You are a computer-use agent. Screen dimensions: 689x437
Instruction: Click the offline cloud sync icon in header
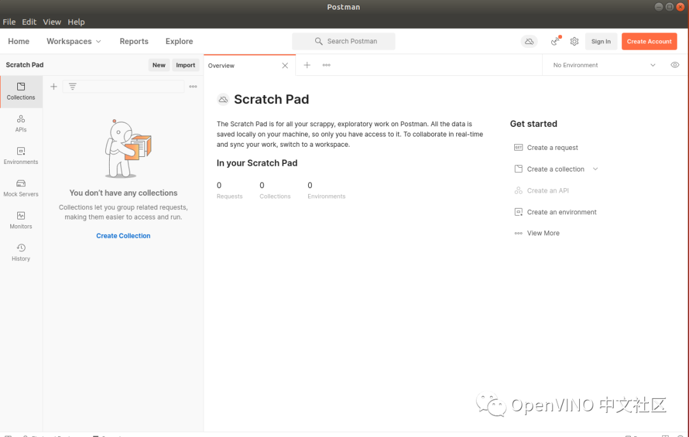pos(529,41)
